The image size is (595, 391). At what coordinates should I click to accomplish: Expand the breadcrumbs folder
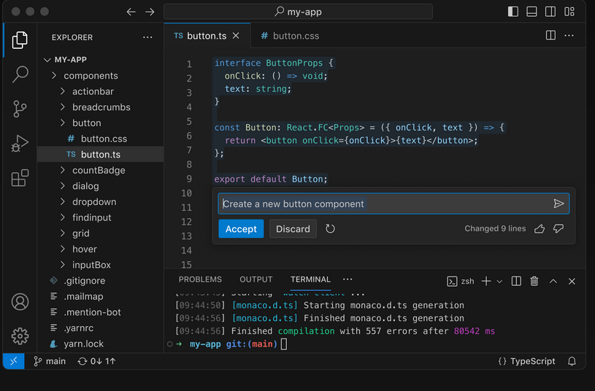[x=101, y=107]
